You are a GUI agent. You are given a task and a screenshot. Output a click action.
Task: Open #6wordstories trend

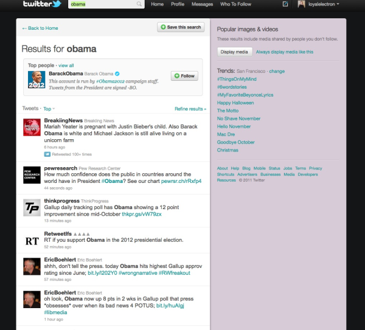(232, 87)
